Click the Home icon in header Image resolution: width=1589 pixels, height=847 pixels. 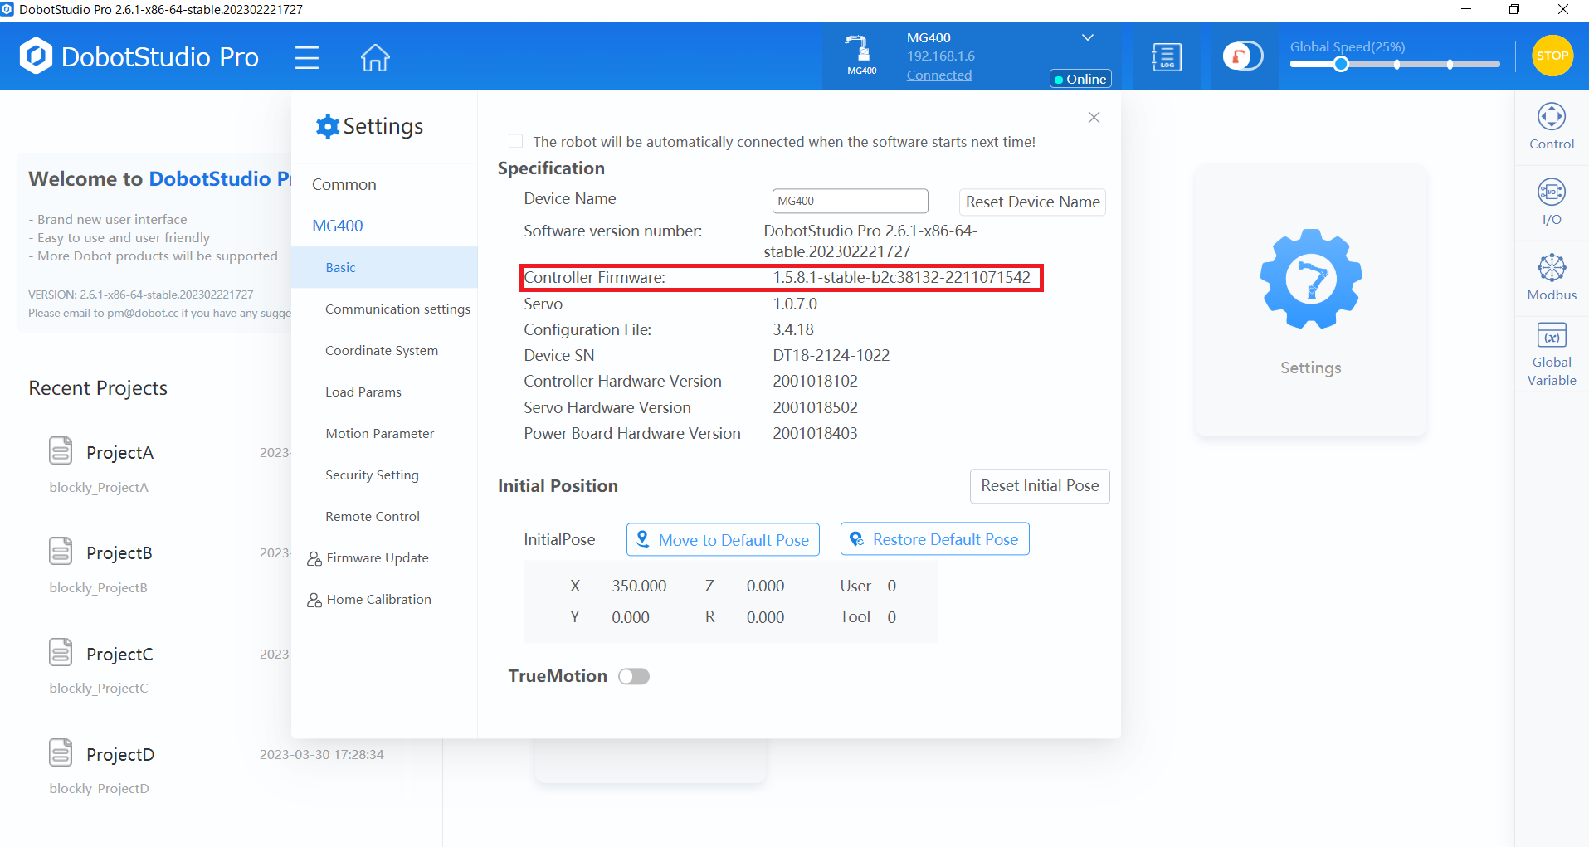pyautogui.click(x=375, y=57)
